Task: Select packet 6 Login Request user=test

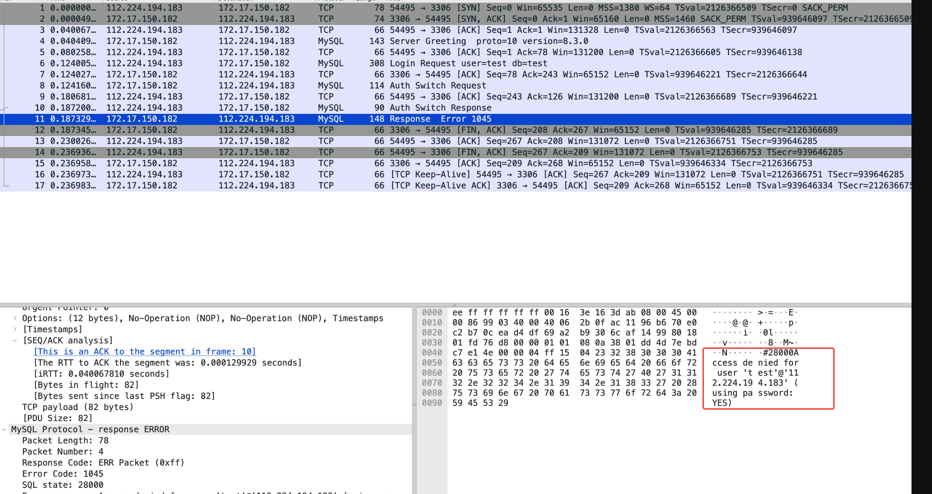Action: click(456, 63)
